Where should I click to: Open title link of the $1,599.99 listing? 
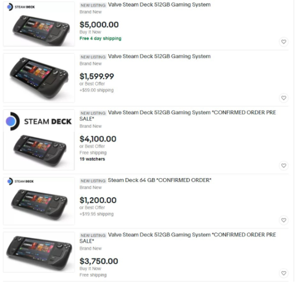(x=159, y=56)
